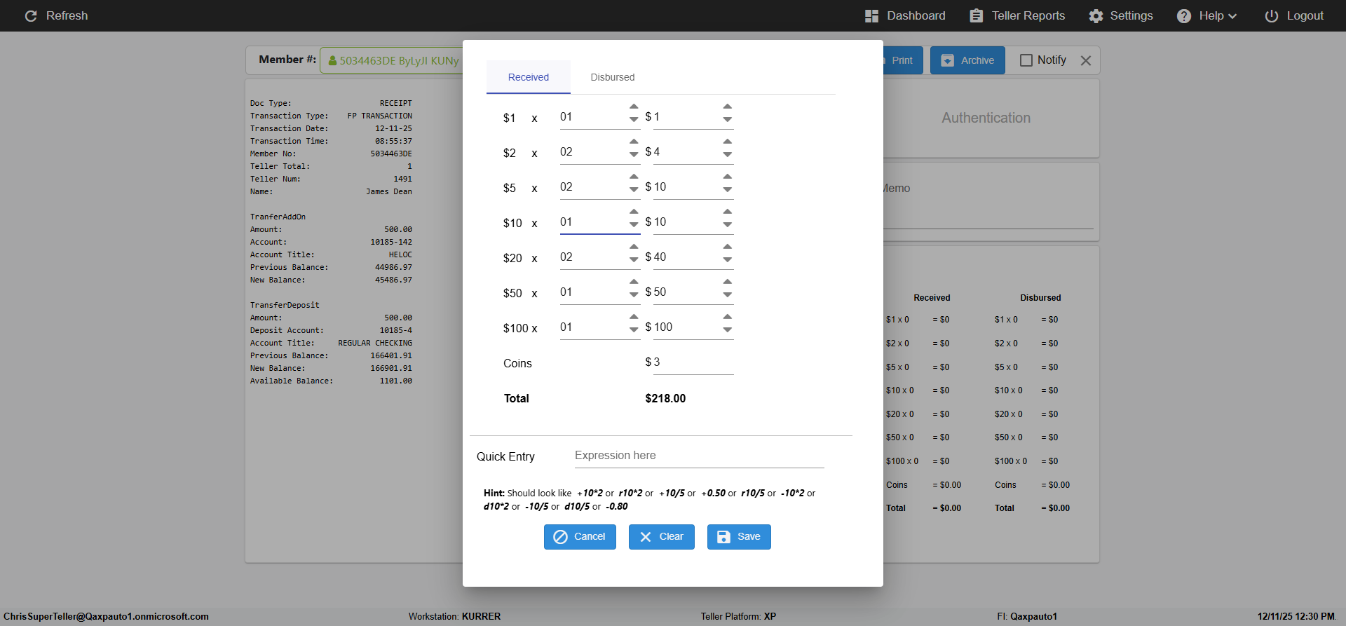Click the member person icon
The width and height of the screenshot is (1346, 626).
[332, 61]
